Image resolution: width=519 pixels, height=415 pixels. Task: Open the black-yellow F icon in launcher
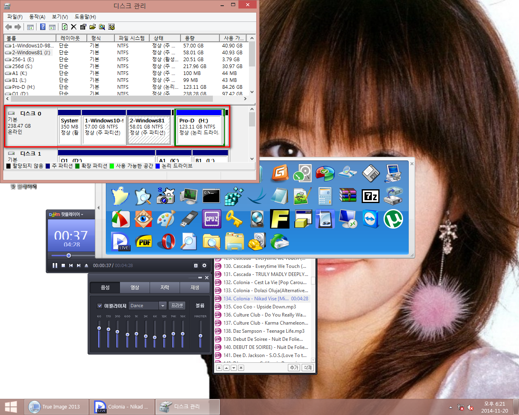[280, 219]
